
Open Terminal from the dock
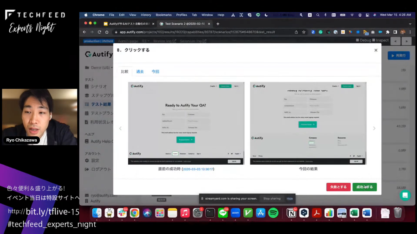point(210,213)
